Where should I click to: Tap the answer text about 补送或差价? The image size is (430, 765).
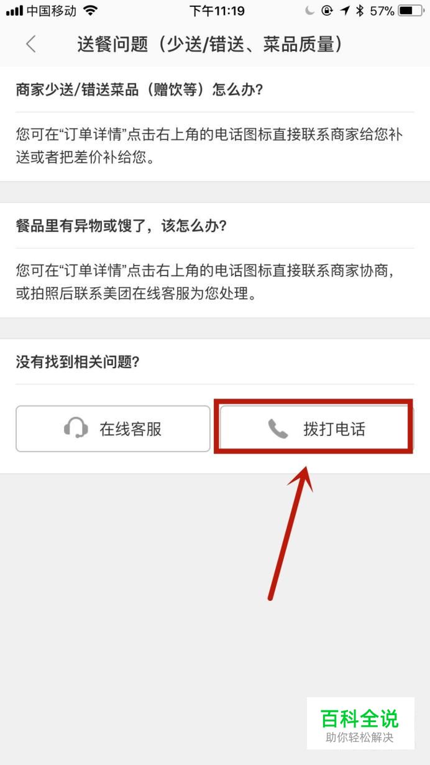click(x=209, y=146)
